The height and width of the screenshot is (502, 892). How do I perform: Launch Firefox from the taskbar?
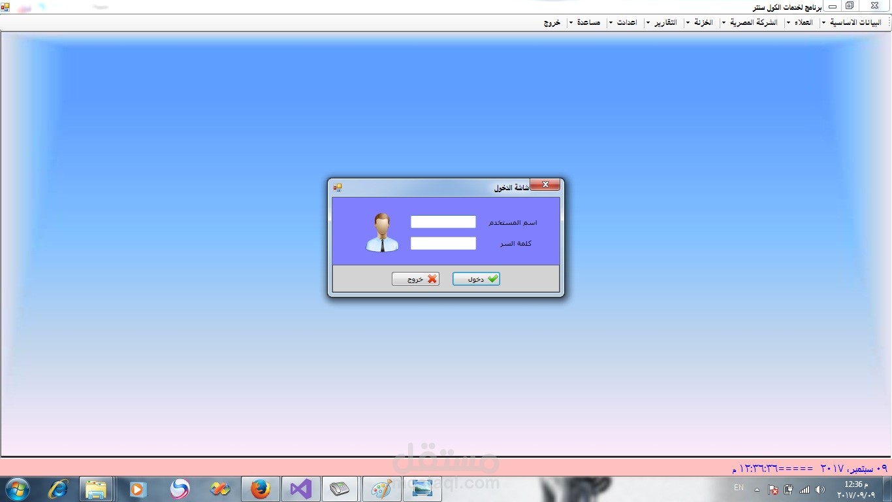point(261,489)
